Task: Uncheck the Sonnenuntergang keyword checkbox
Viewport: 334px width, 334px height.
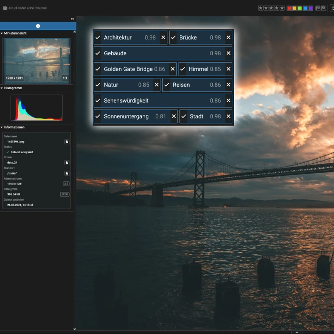Action: click(x=98, y=116)
